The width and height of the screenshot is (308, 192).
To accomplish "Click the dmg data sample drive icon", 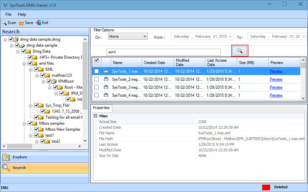I will click(22, 46).
